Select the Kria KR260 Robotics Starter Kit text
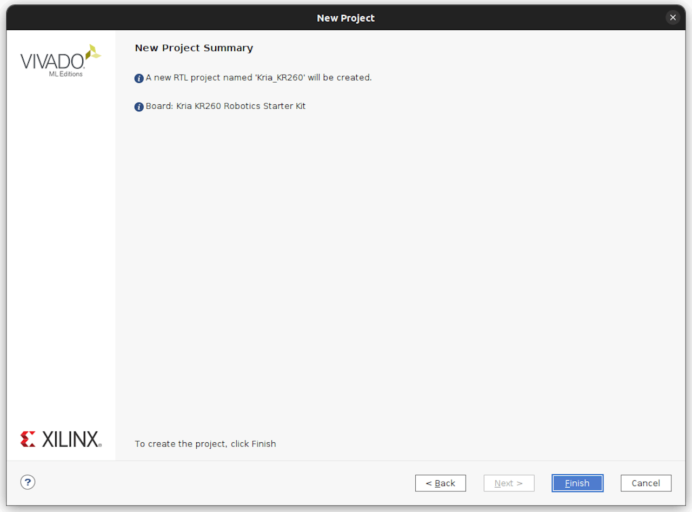The image size is (692, 512). [x=241, y=107]
